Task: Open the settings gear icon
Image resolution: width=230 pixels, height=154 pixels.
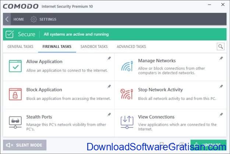Action: pyautogui.click(x=33, y=19)
